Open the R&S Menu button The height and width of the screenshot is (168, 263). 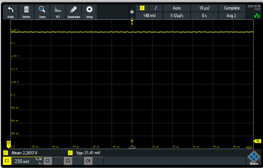click(x=254, y=158)
